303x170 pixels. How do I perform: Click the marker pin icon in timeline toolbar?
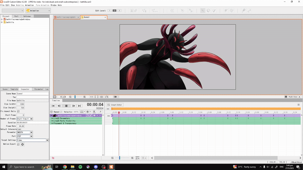94,112
